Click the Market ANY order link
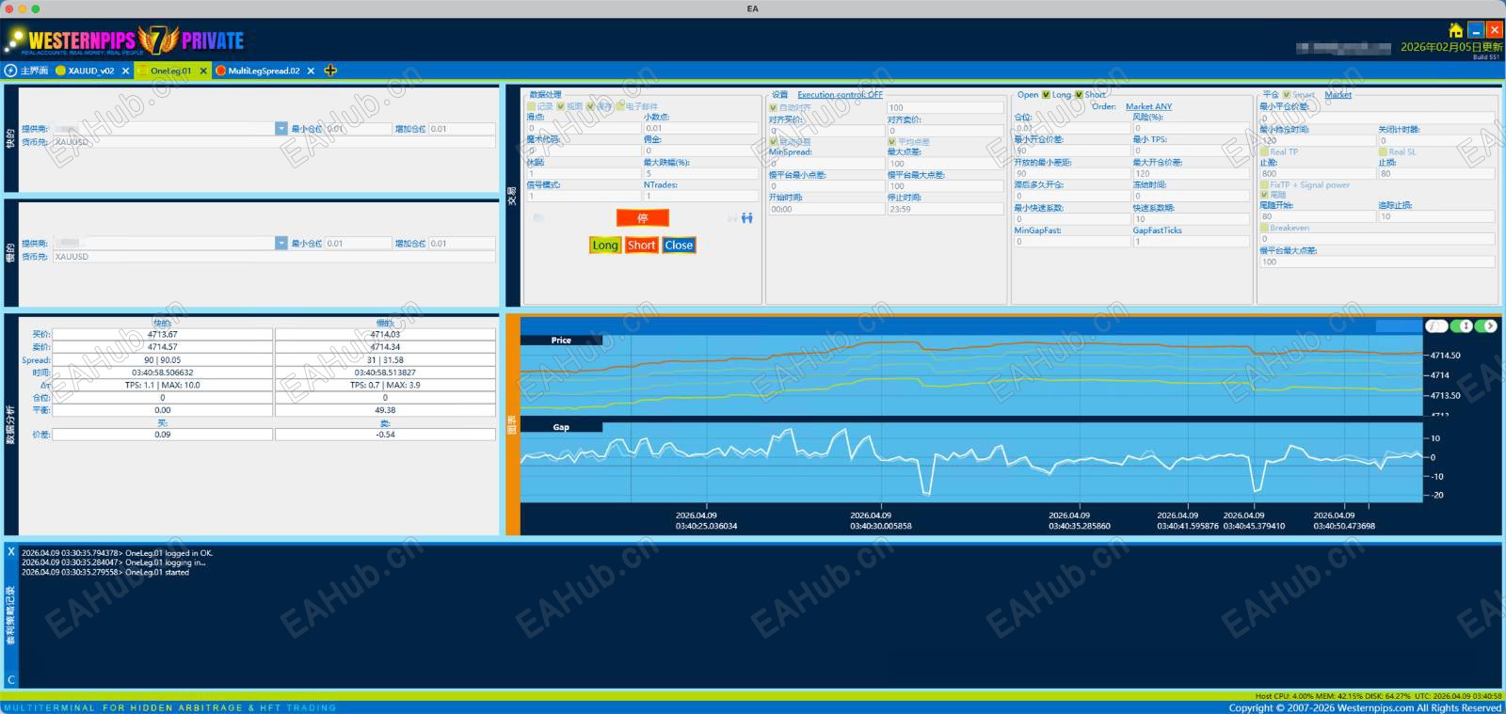 tap(1148, 107)
